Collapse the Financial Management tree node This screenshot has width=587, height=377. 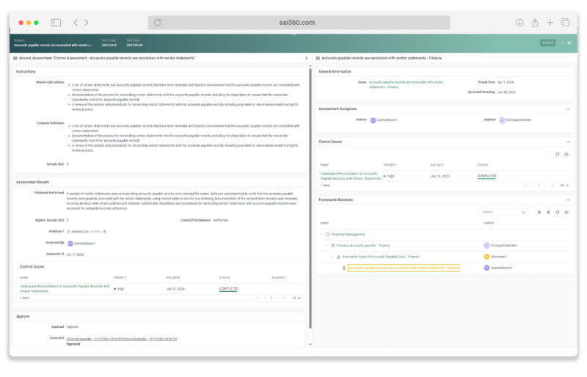[321, 235]
